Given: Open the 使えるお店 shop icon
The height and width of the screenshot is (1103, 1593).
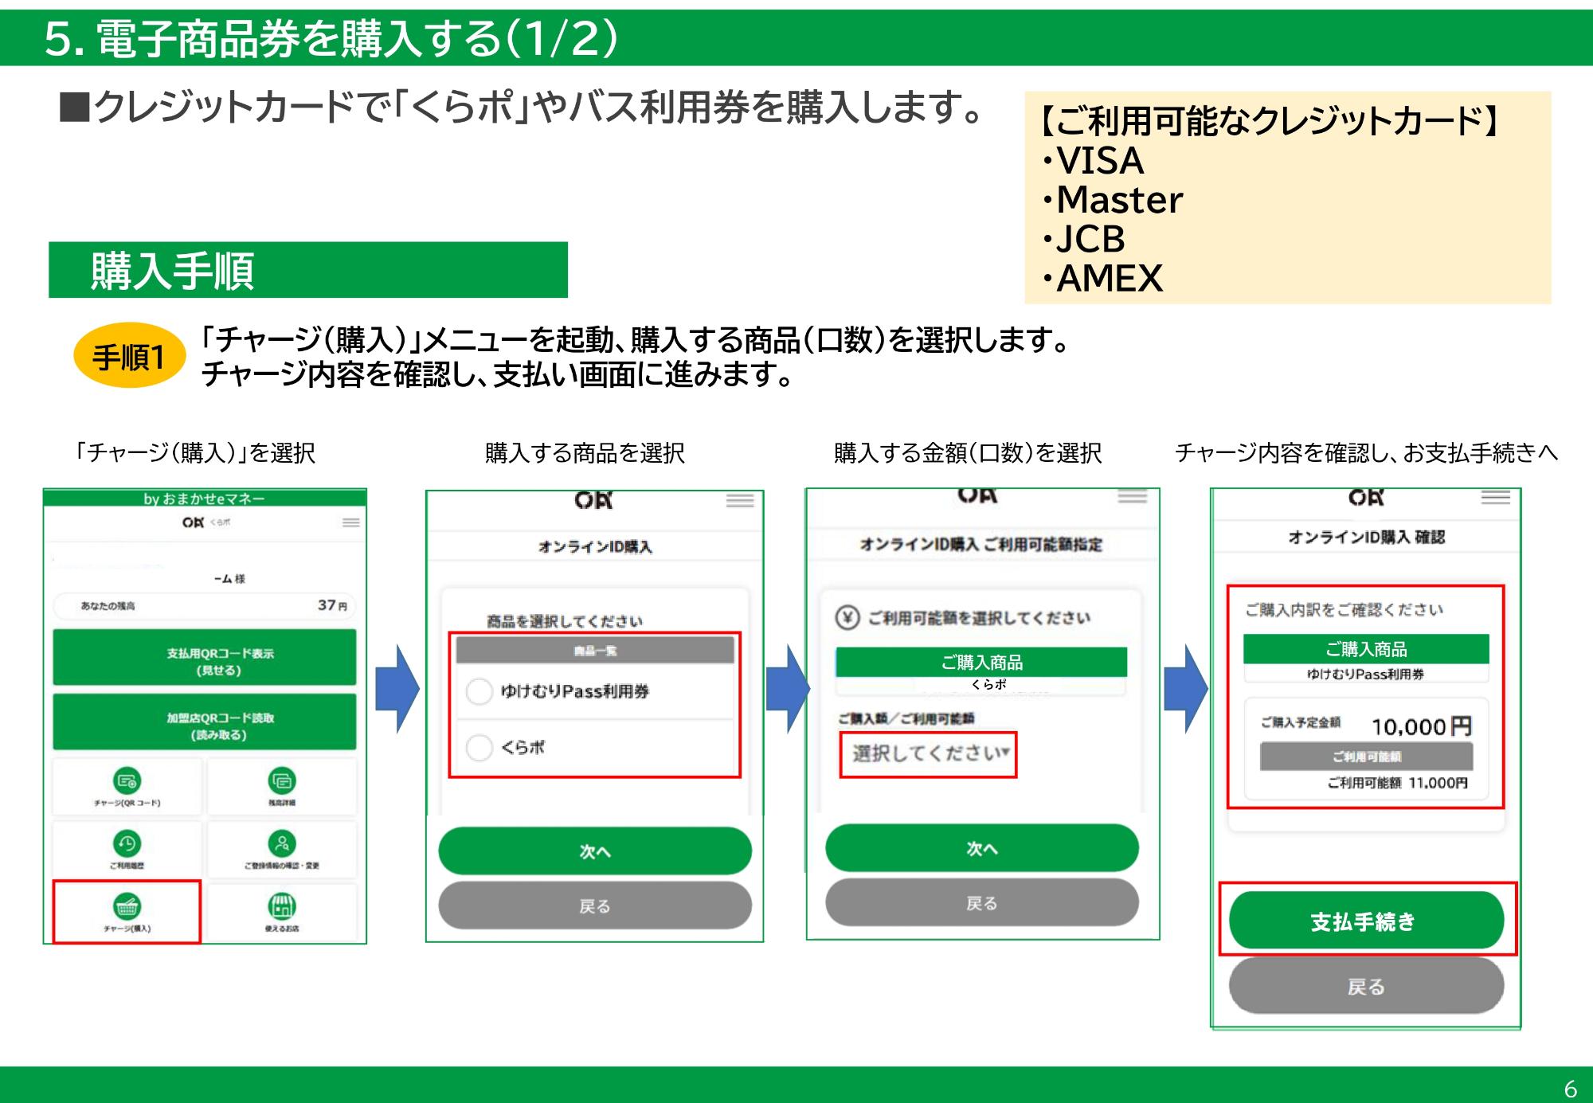Looking at the screenshot, I should click(282, 906).
